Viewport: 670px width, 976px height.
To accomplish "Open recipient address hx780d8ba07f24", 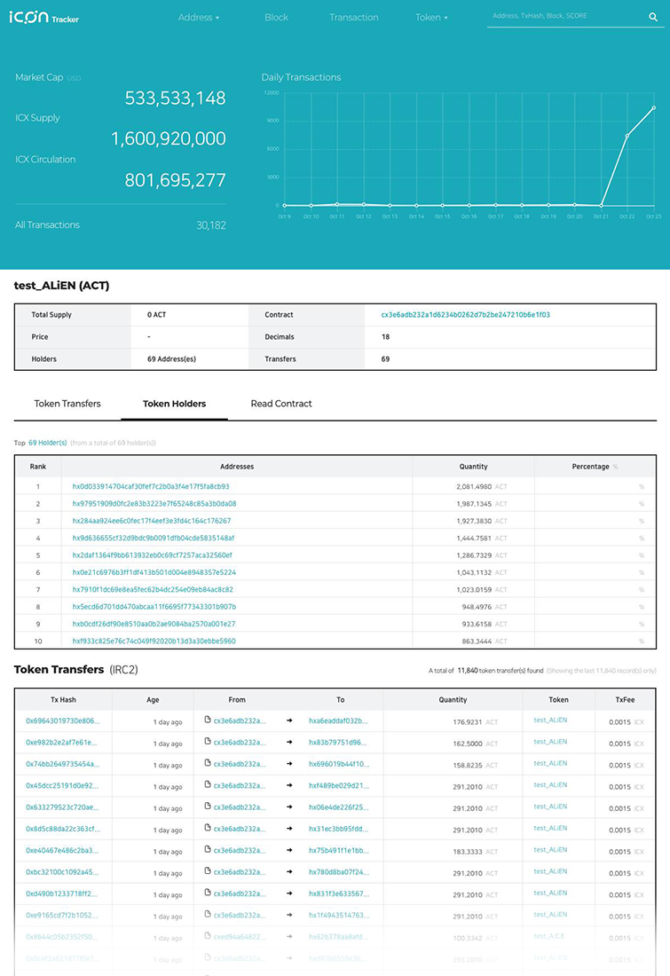I will point(339,872).
